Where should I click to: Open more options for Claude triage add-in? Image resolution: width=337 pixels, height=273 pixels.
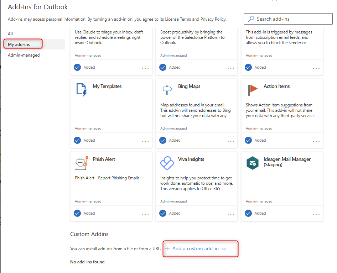pyautogui.click(x=145, y=68)
